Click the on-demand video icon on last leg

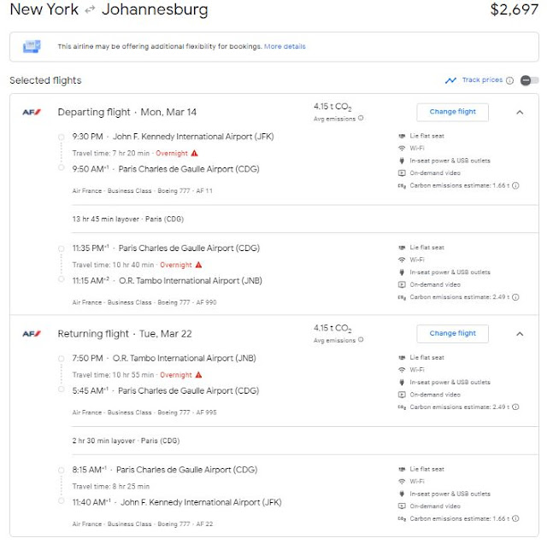tap(402, 506)
